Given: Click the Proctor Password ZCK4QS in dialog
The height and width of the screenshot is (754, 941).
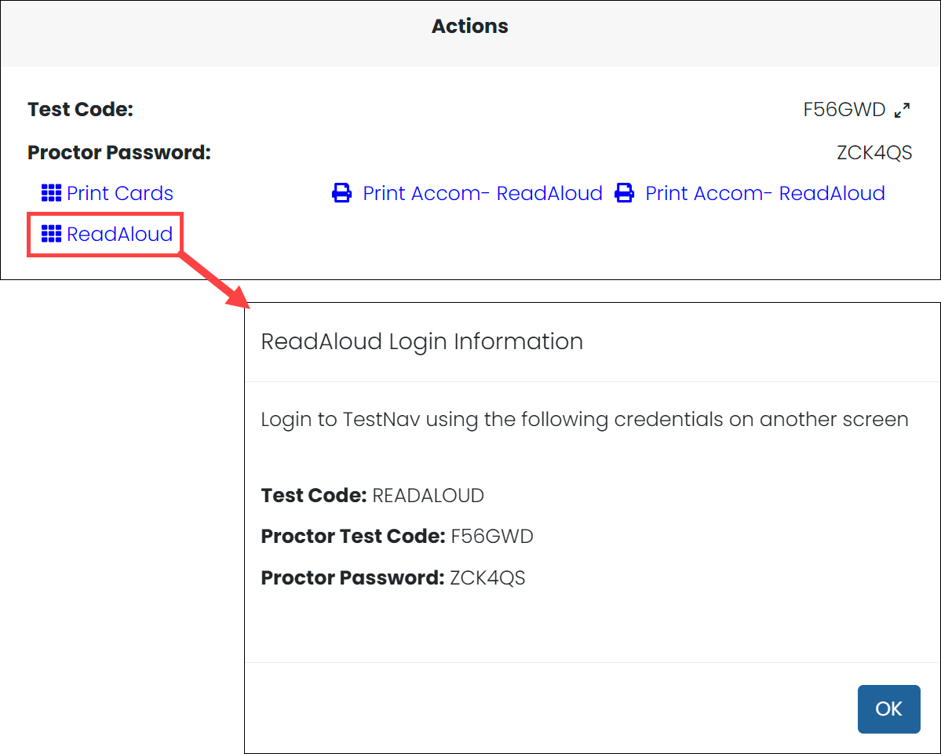Looking at the screenshot, I should 487,578.
